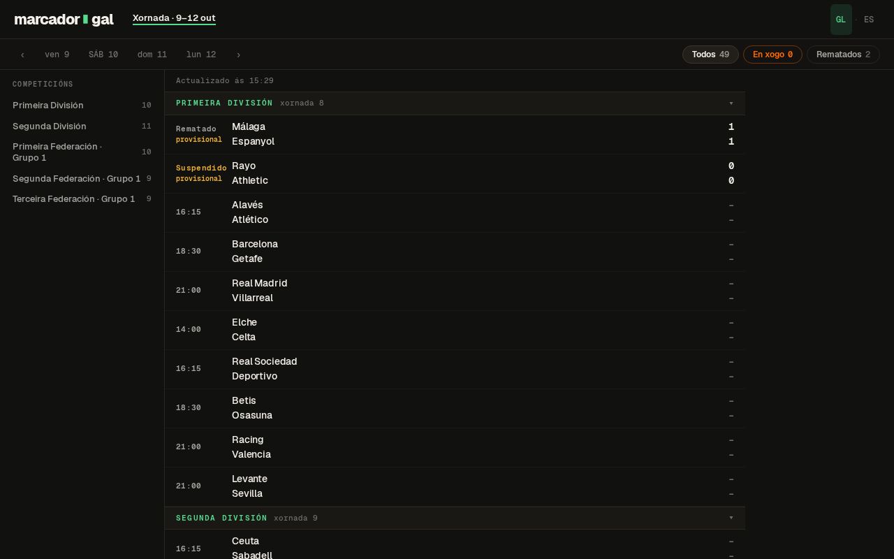
Task: Open Primeira Federación Grupo 1 competition
Action: pyautogui.click(x=82, y=152)
